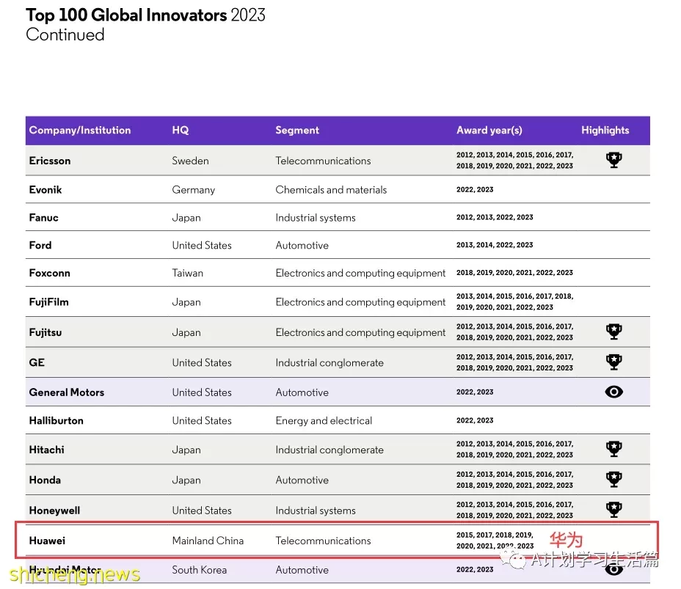Viewport: 681px width, 589px height.
Task: Click 'United States' in the Ford row
Action: click(202, 245)
